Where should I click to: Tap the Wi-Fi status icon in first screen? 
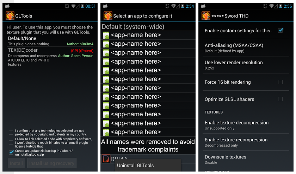click(x=73, y=6)
